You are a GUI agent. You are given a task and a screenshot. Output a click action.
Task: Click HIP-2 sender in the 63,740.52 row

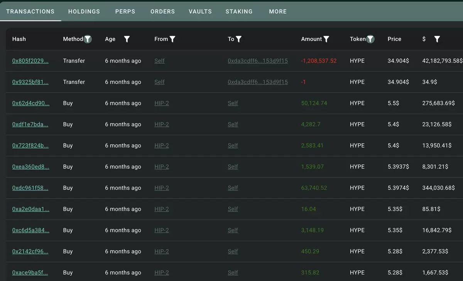[x=162, y=188]
